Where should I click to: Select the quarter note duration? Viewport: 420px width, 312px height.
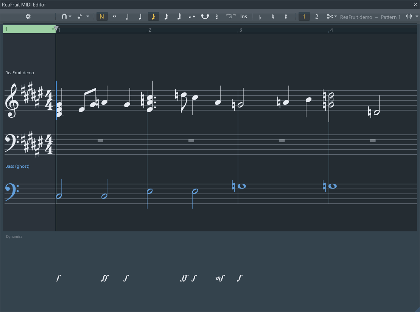pyautogui.click(x=140, y=17)
